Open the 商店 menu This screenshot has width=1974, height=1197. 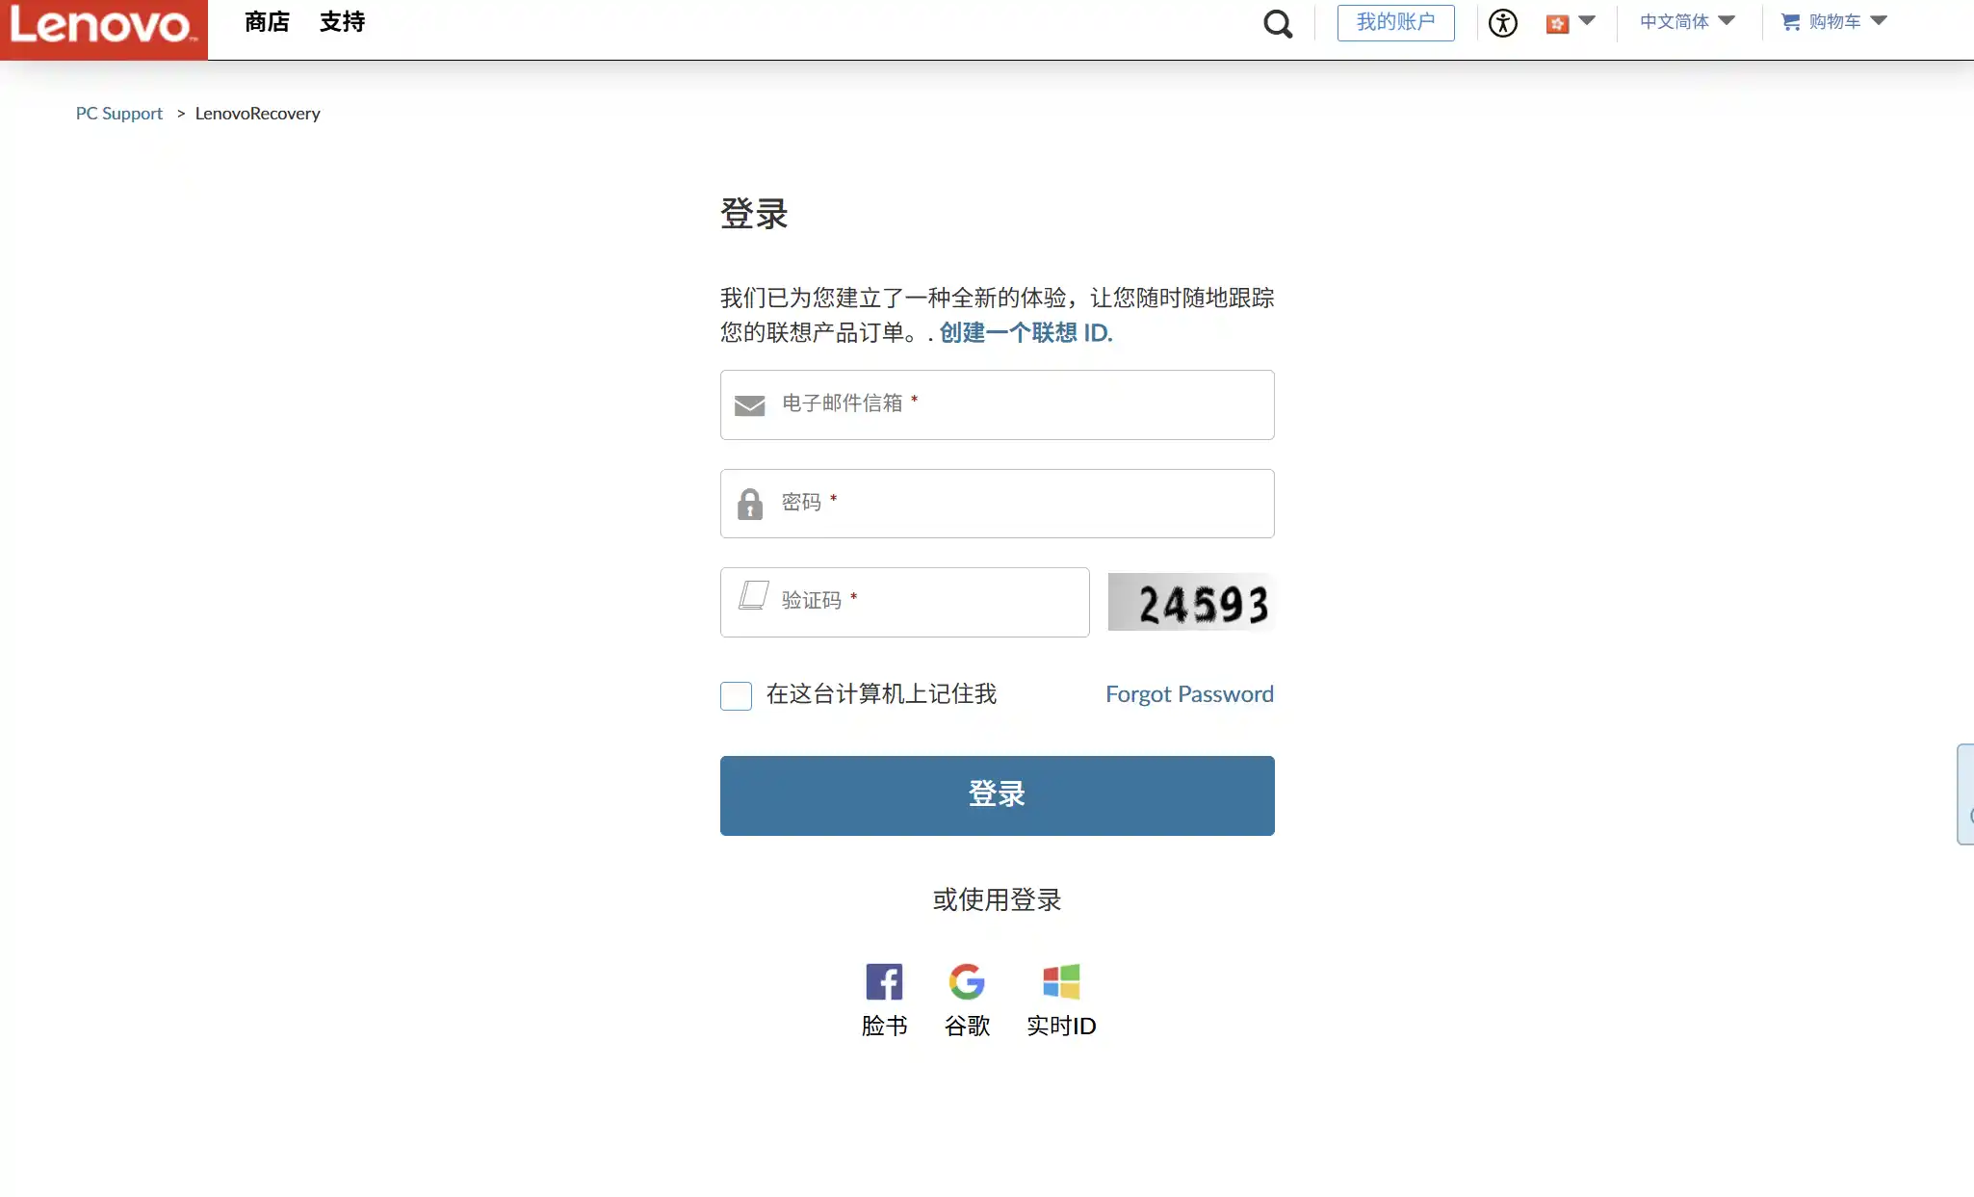coord(267,22)
